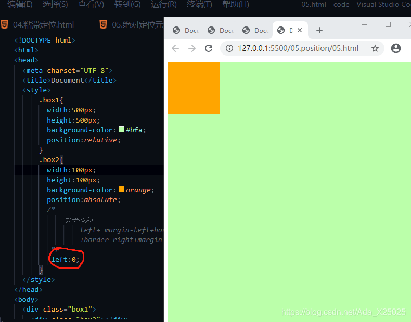Click the </head> closing tag line
This screenshot has width=411, height=322.
coord(28,290)
